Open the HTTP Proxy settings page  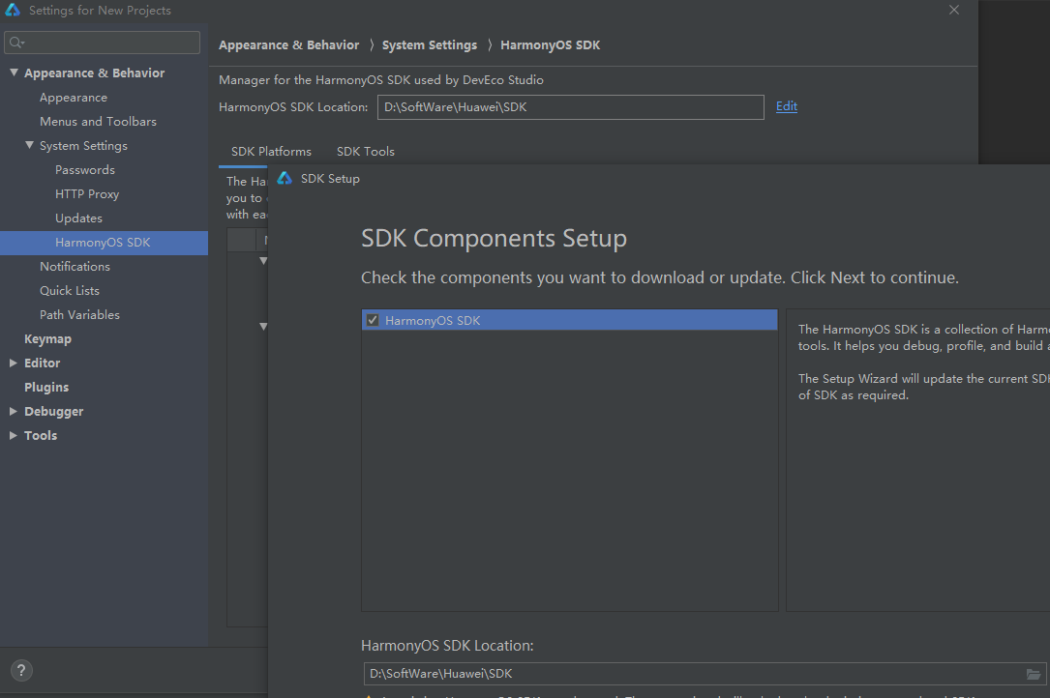pos(87,194)
